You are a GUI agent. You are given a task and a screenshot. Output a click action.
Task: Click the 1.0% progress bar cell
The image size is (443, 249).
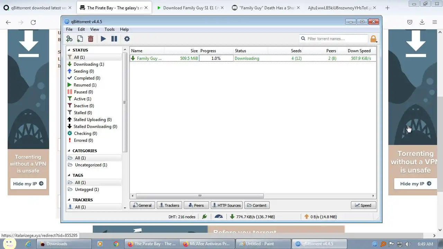[x=216, y=58]
